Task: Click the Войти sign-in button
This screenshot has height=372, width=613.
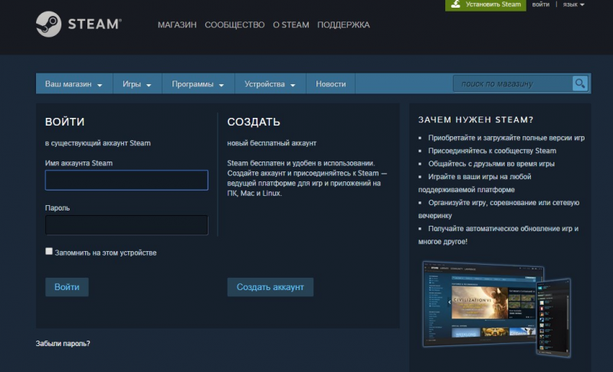Action: (67, 287)
